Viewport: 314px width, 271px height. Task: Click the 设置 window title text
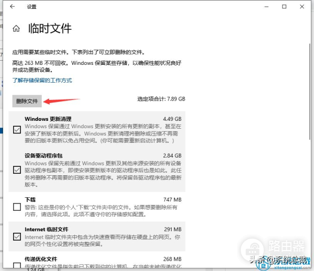click(31, 7)
